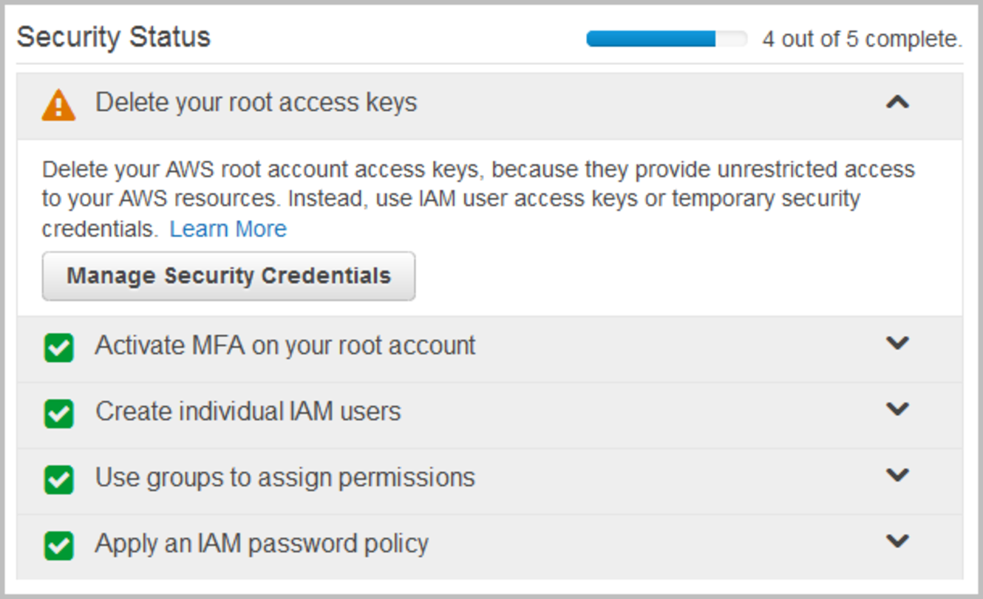This screenshot has width=983, height=599.
Task: Select the Apply an IAM password policy label
Action: click(262, 544)
